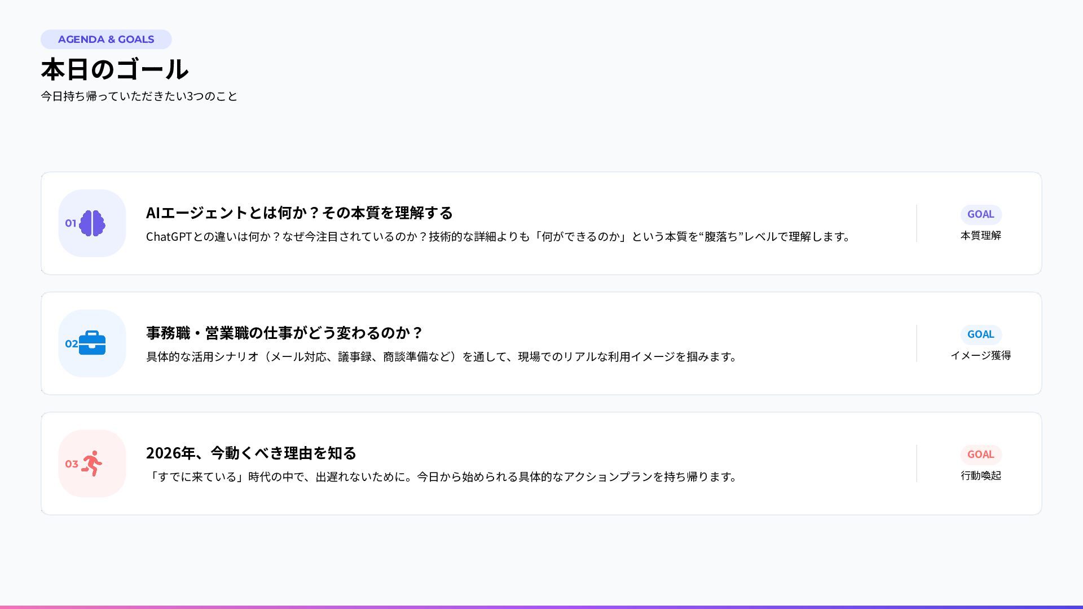The image size is (1083, 609).
Task: Click heading 2026年、今動くべき理由を知る
Action: pos(251,453)
